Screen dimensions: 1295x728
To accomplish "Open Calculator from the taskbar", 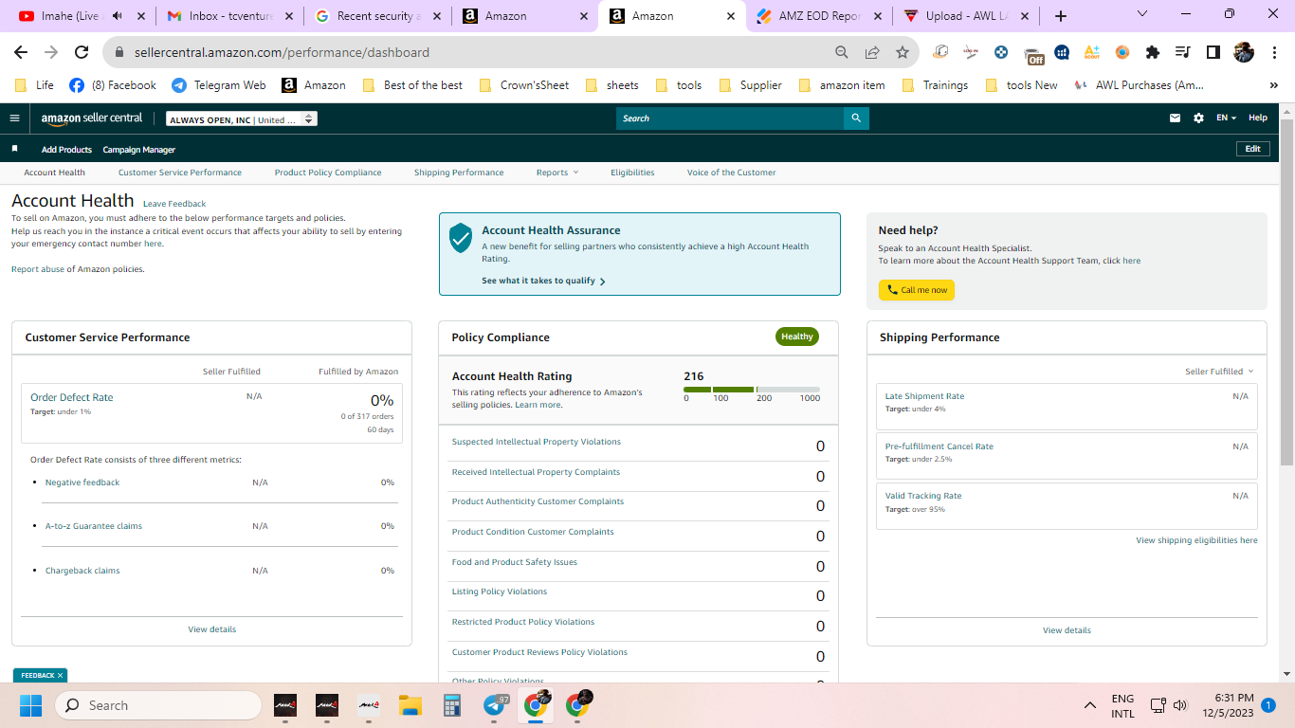I will point(451,705).
